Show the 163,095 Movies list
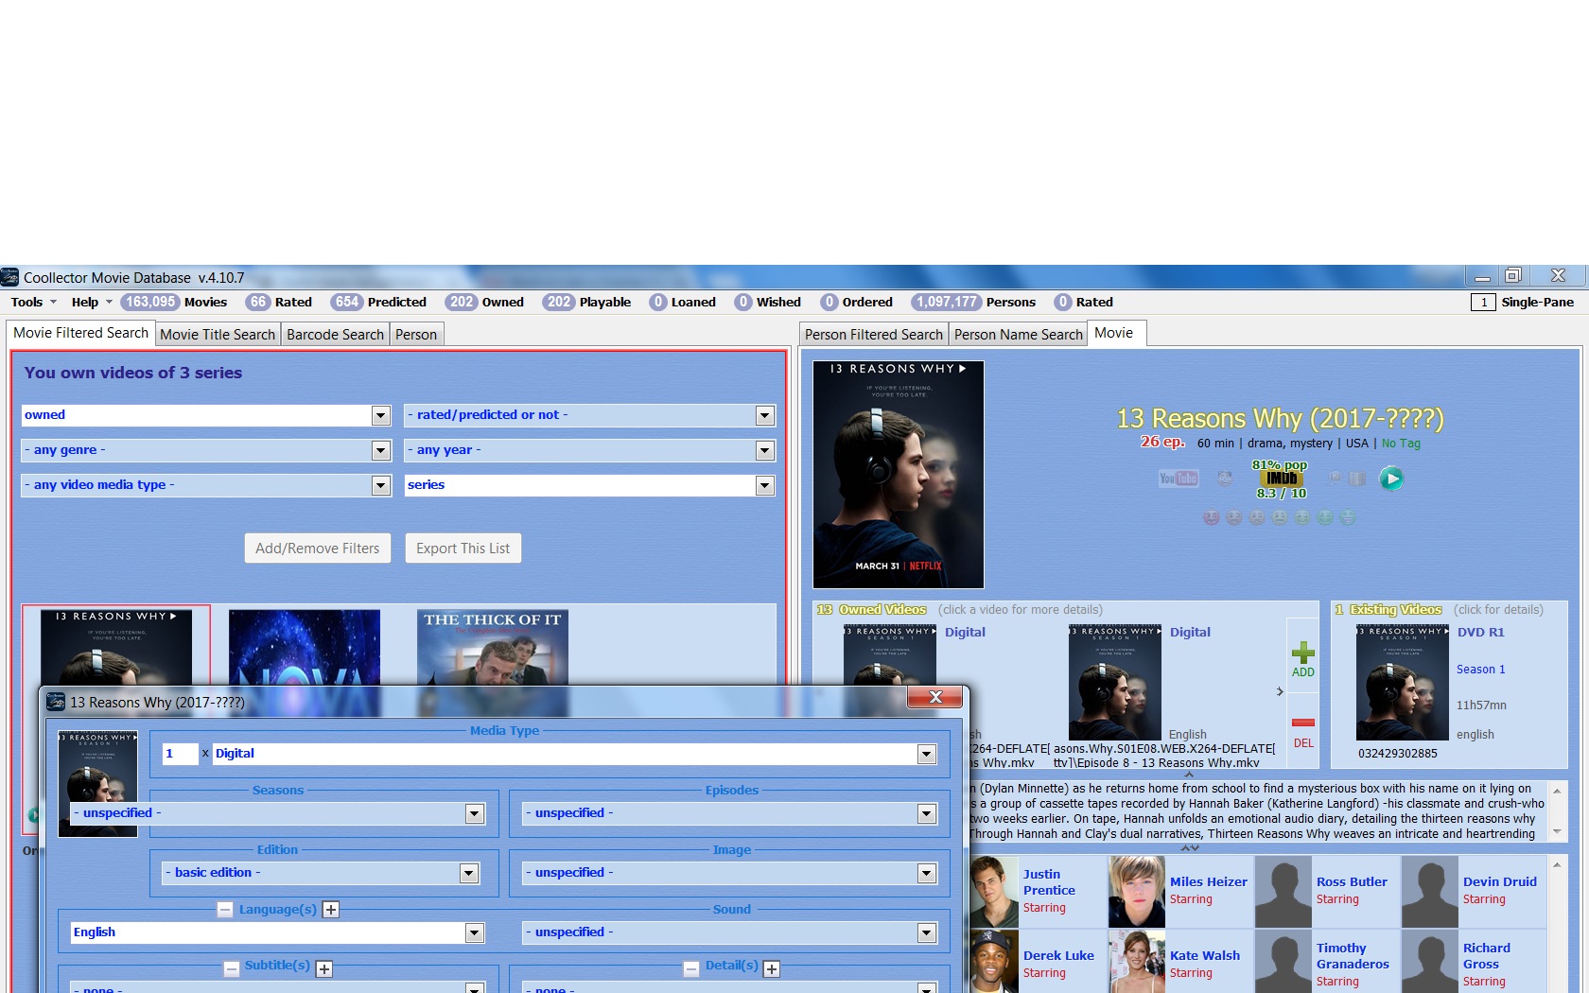1589x993 pixels. coord(174,303)
